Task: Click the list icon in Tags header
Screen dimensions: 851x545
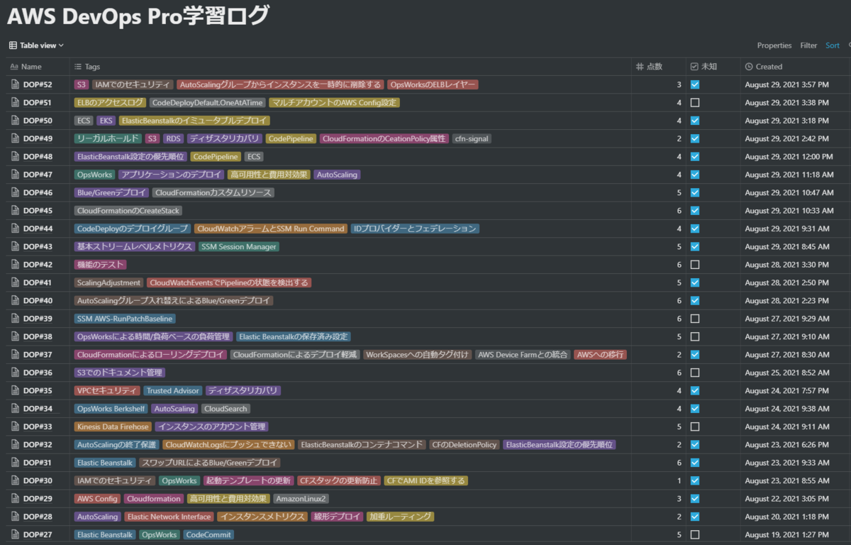Action: (78, 67)
